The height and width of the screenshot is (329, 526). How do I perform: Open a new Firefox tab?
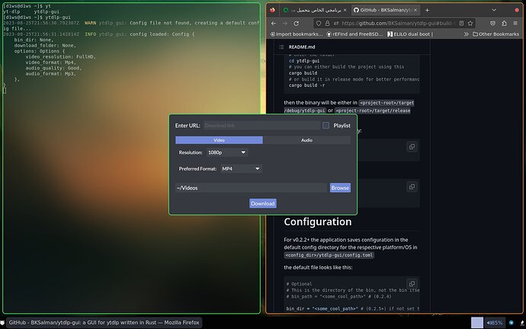(x=427, y=10)
